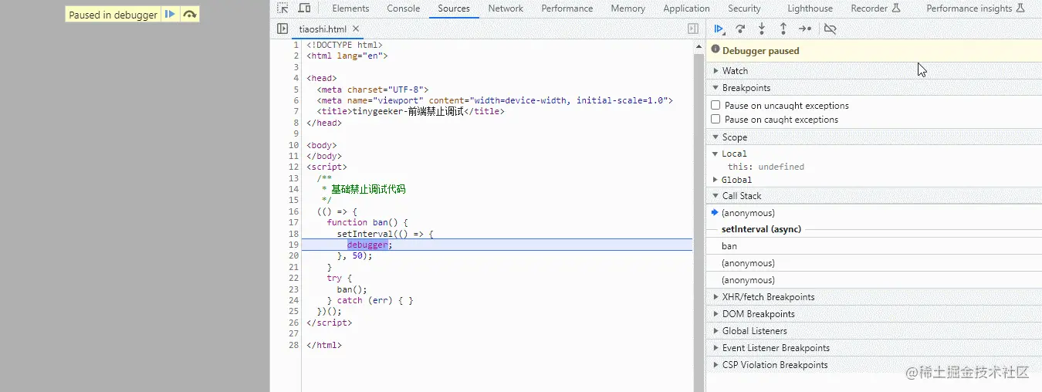Open the Network tab

click(506, 8)
